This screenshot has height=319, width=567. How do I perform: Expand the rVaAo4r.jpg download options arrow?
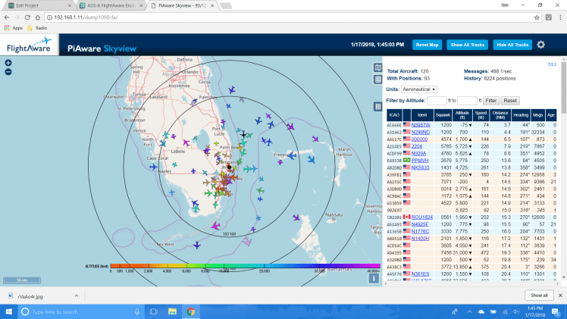tap(78, 295)
